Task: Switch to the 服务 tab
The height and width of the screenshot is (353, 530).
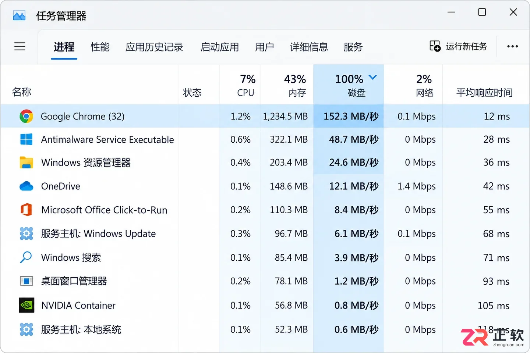Action: click(353, 47)
